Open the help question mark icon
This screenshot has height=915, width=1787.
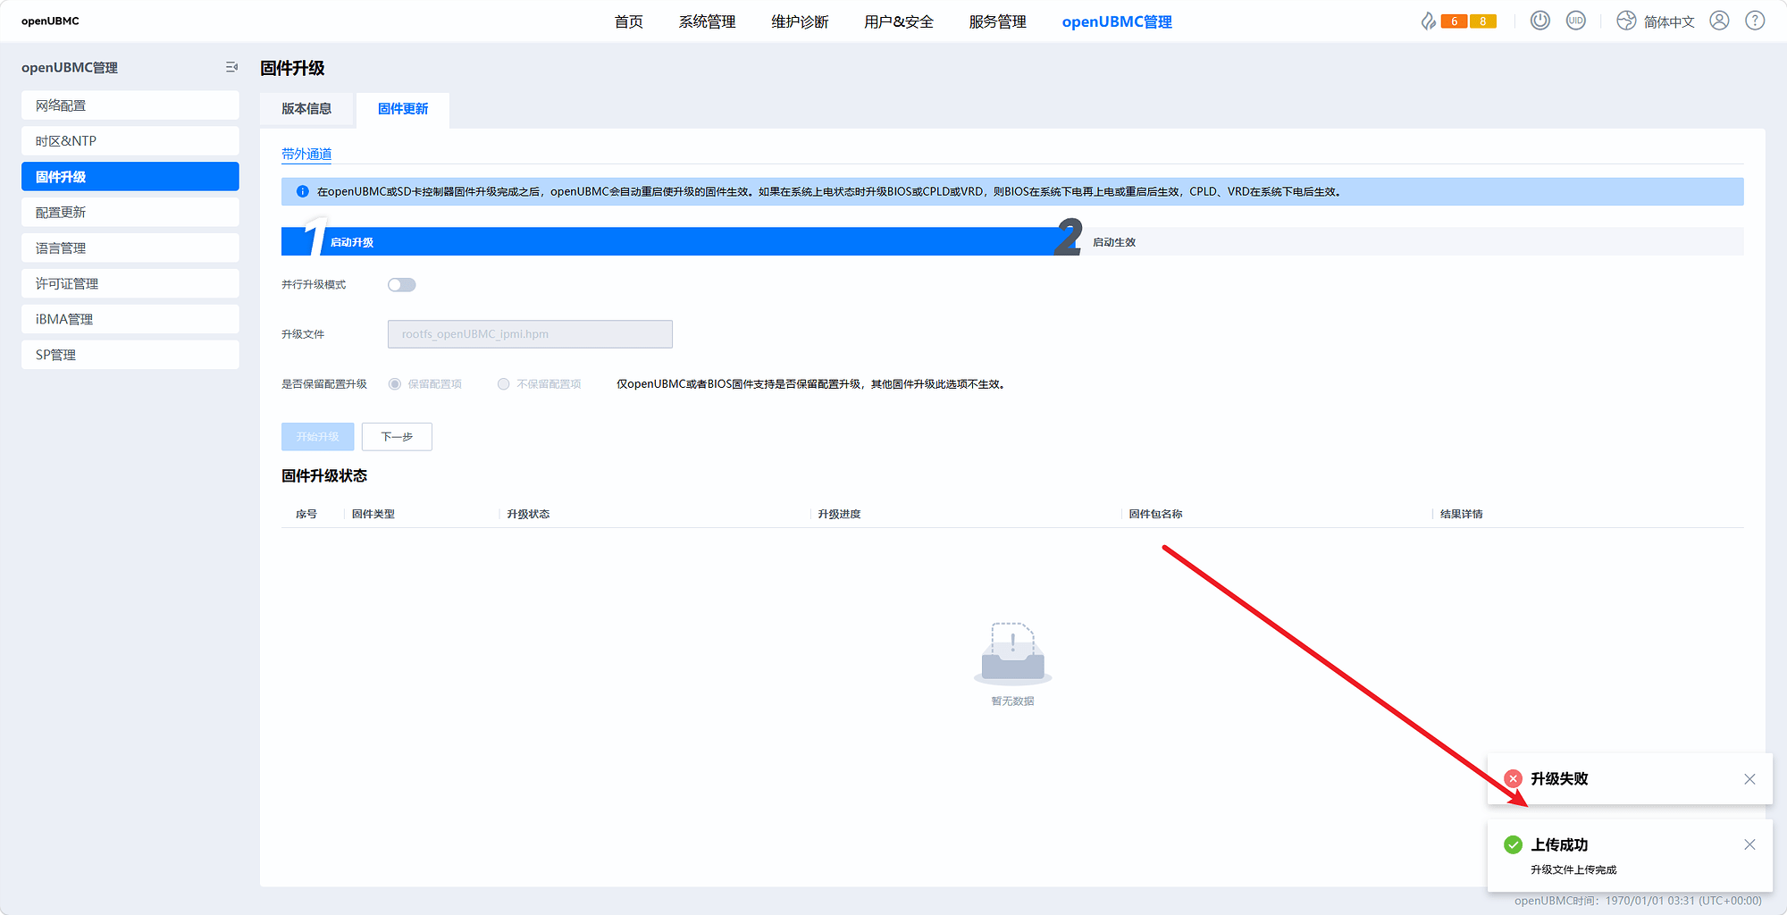tap(1755, 21)
